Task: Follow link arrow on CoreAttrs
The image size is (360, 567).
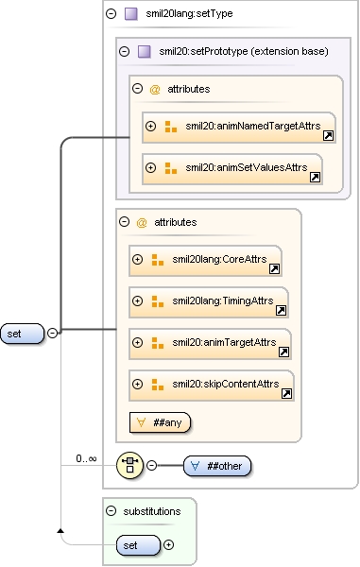Action: [x=275, y=269]
